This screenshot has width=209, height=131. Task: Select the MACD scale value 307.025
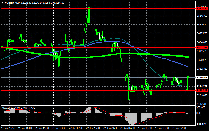click(x=201, y=107)
